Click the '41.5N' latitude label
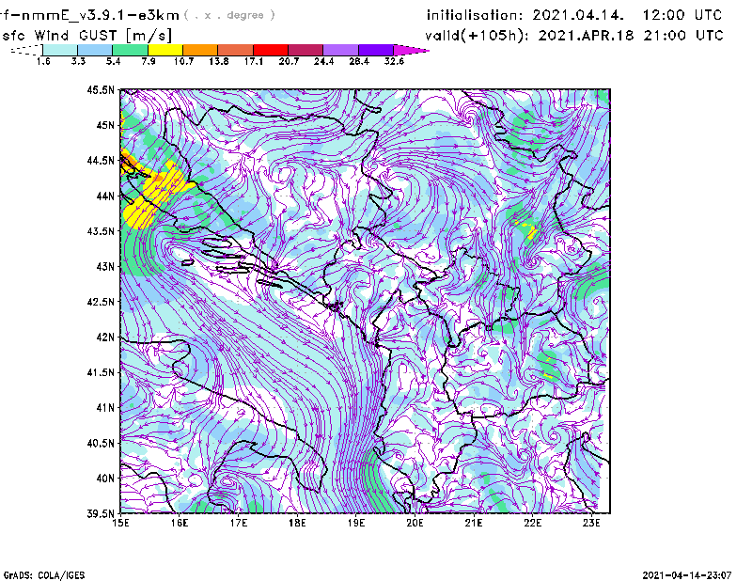The image size is (752, 581). tap(101, 372)
